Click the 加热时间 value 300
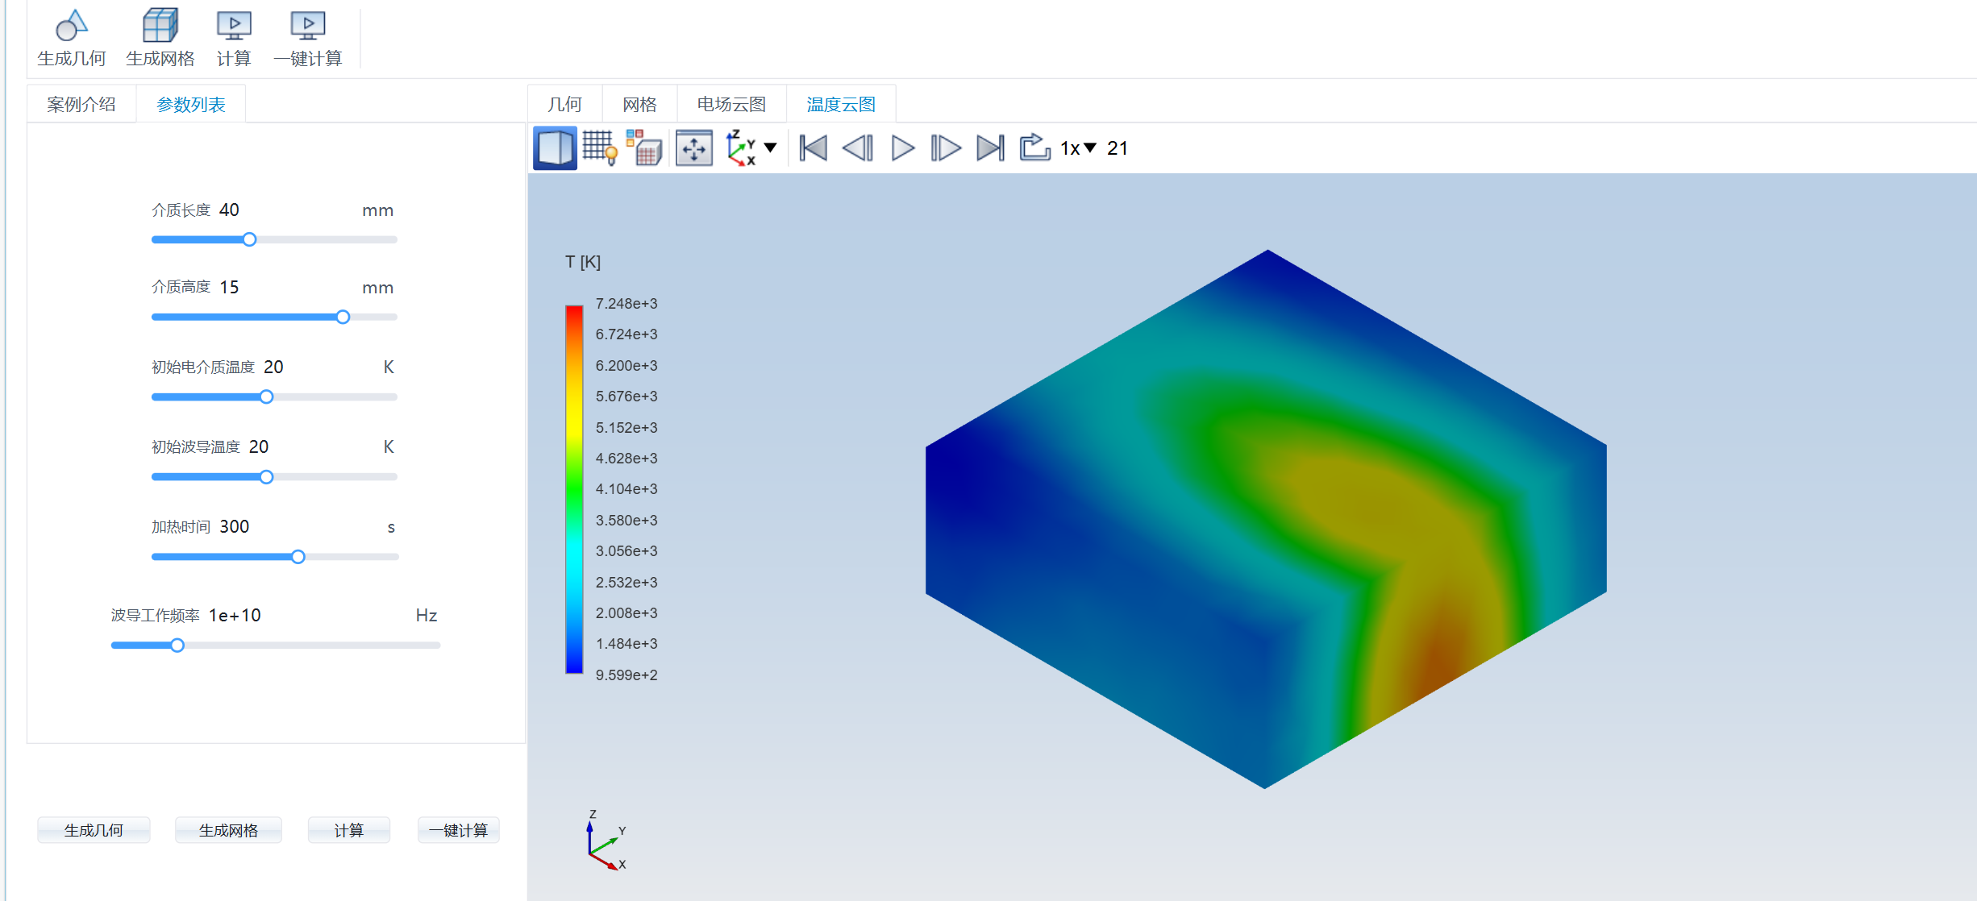Viewport: 1977px width, 901px height. point(235,526)
